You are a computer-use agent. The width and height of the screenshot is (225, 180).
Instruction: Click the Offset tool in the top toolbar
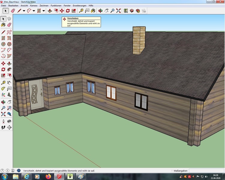click(x=56, y=11)
